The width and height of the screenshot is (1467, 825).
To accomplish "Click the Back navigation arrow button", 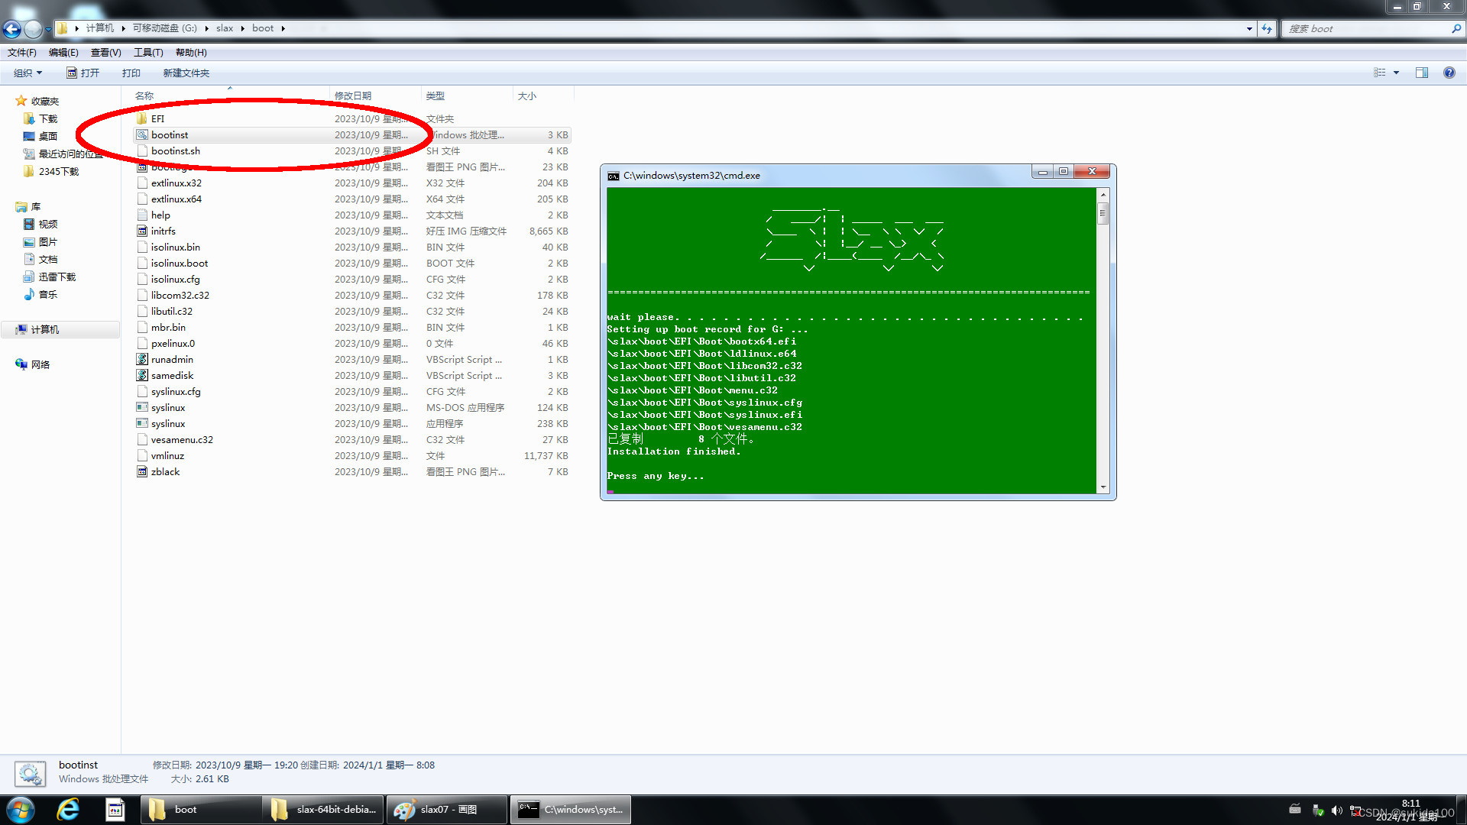I will click(x=12, y=29).
